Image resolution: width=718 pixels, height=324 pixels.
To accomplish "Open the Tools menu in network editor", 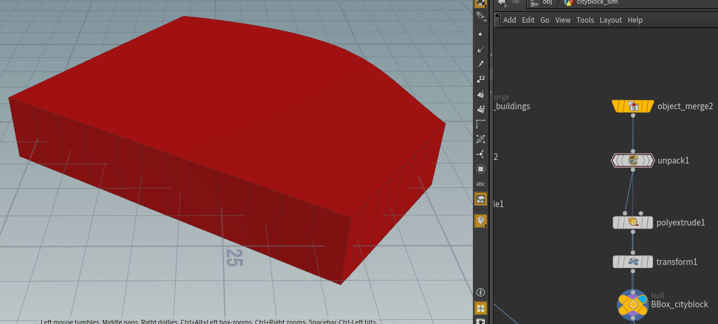I will (x=585, y=20).
